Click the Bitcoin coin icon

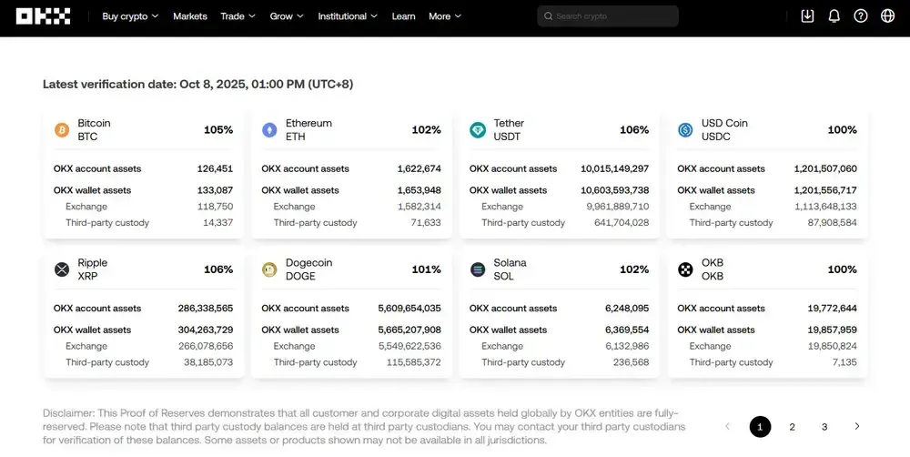[62, 130]
